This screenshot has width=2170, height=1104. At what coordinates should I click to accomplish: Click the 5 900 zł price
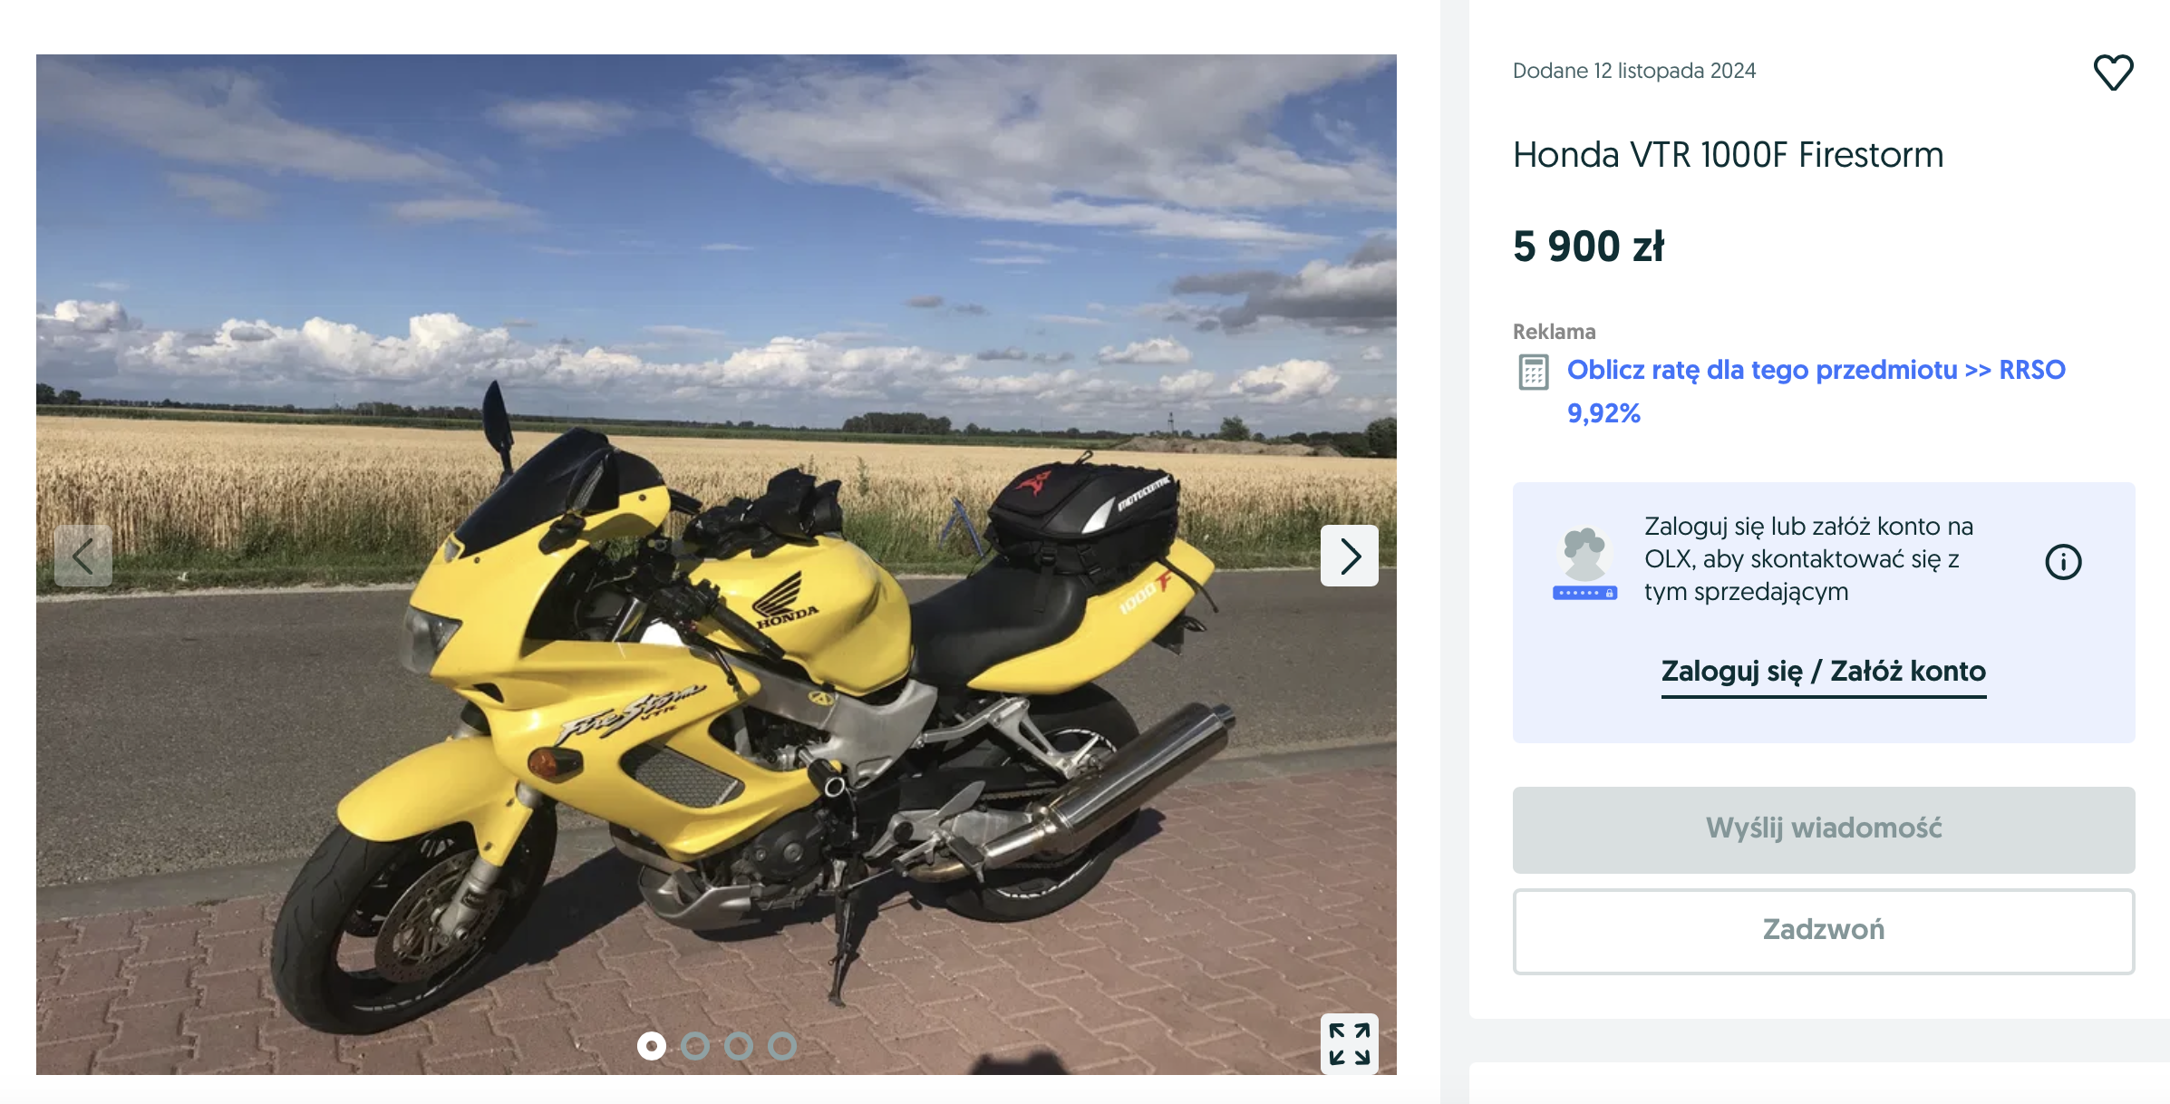tap(1588, 247)
